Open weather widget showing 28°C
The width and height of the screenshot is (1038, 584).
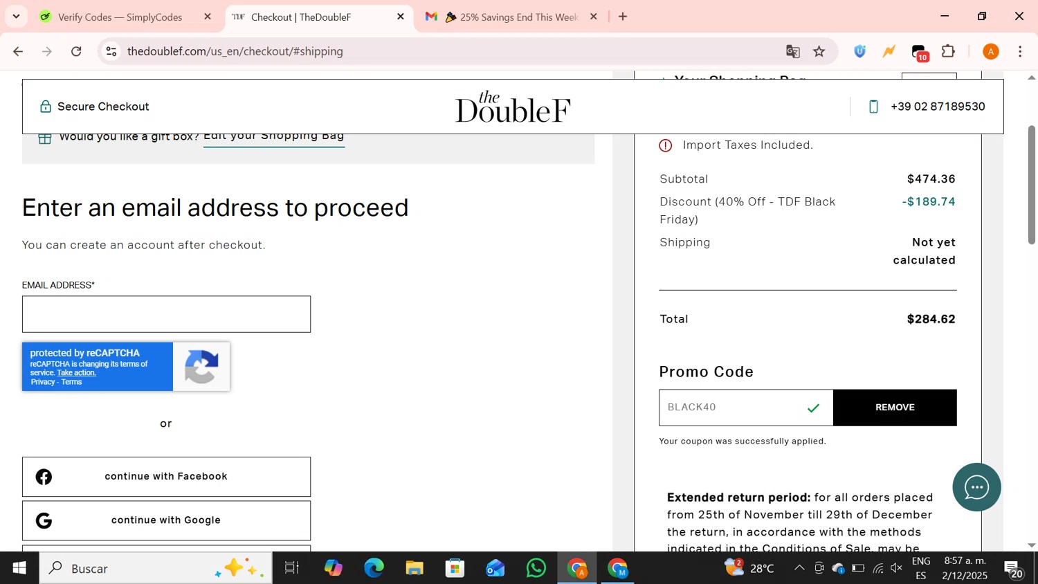749,568
